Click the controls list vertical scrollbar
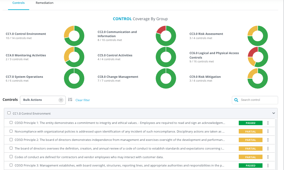The height and width of the screenshot is (170, 284). 276,144
